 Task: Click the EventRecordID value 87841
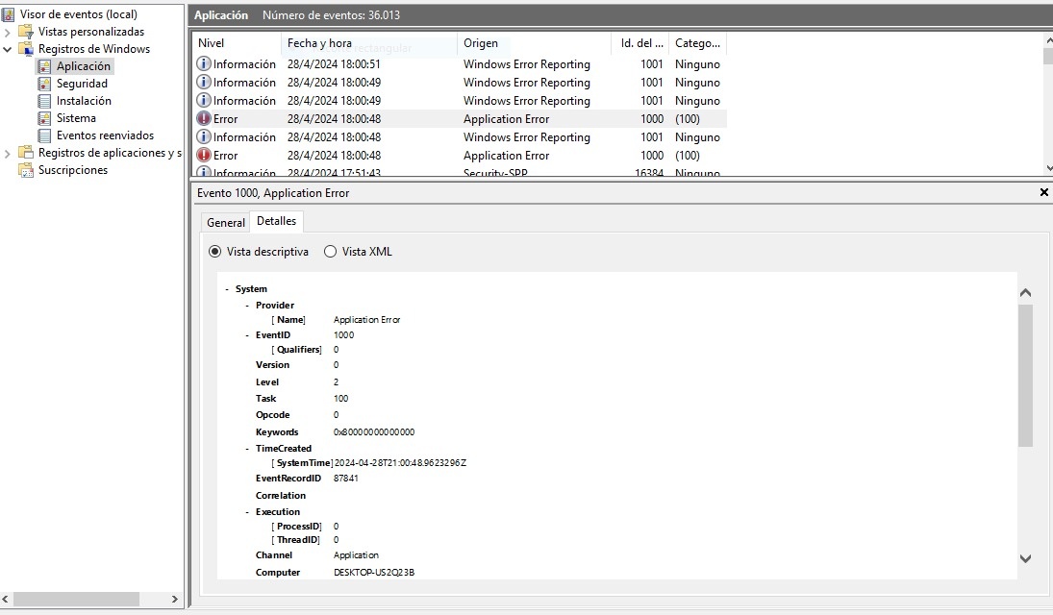click(x=346, y=479)
